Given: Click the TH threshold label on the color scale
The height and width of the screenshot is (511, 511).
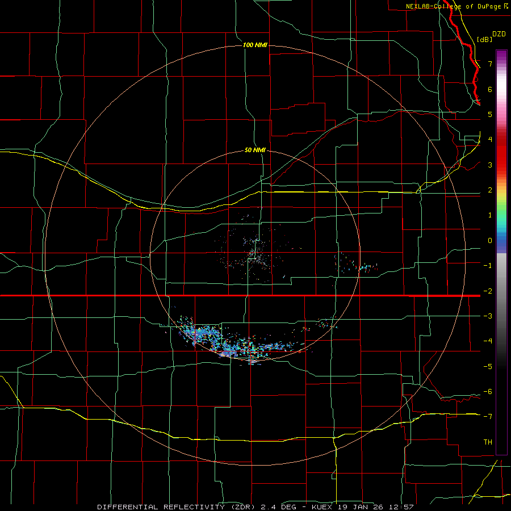Looking at the screenshot, I should pos(488,442).
